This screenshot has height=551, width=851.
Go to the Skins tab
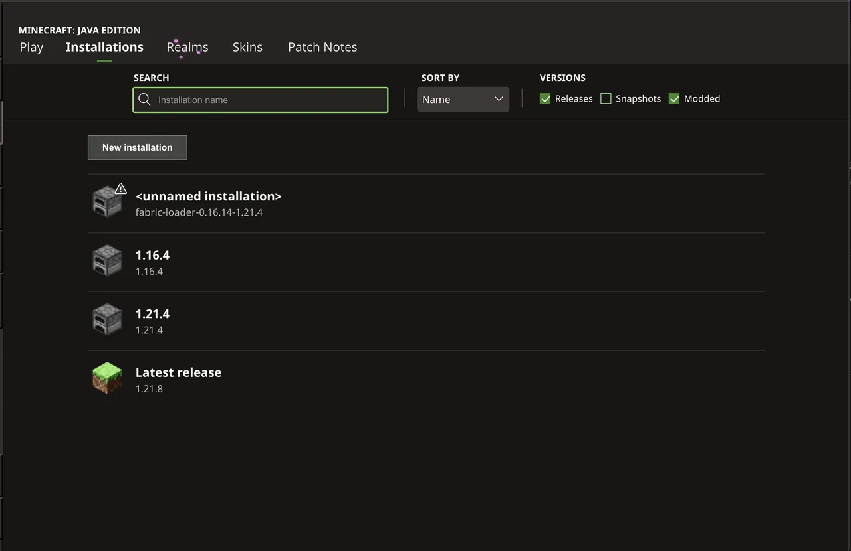[247, 47]
